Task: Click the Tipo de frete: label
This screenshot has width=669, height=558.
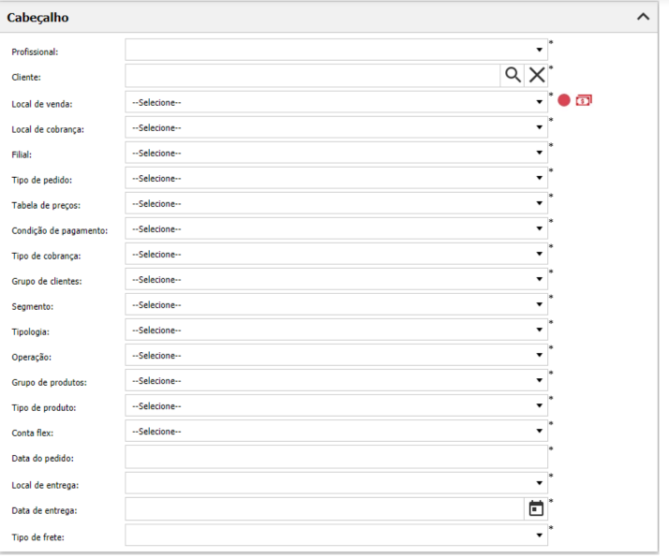Action: point(38,537)
